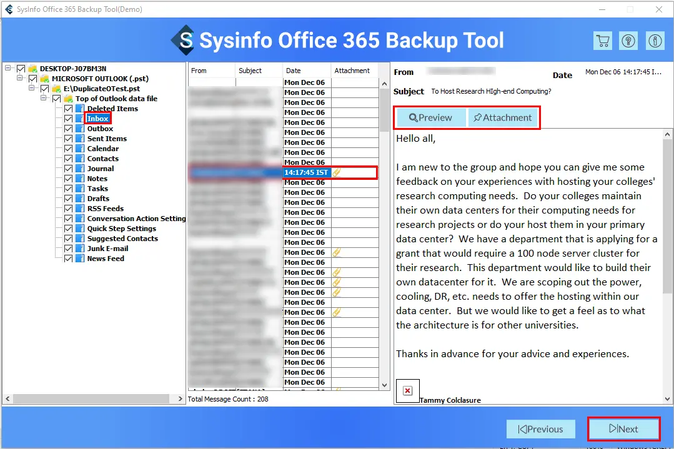674x449 pixels.
Task: Click the Tammy Colclasure signature name
Action: pyautogui.click(x=450, y=400)
